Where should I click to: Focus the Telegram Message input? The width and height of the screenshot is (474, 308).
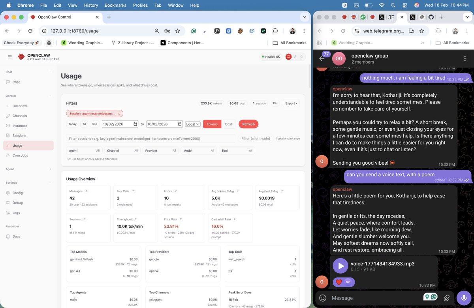(375, 298)
